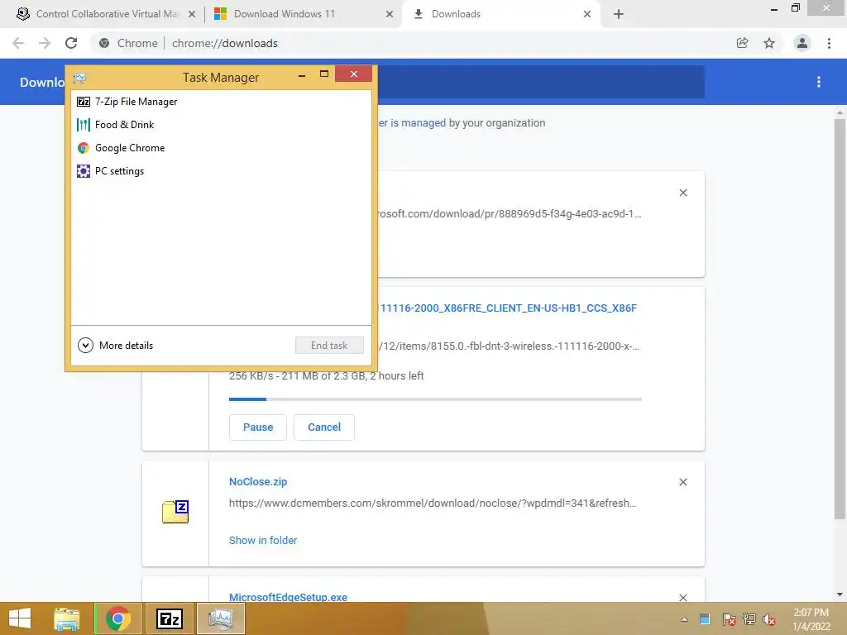Minimize the Chrome window
This screenshot has width=847, height=635.
point(774,8)
